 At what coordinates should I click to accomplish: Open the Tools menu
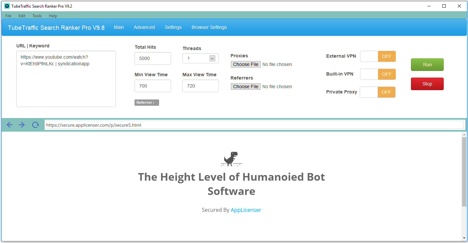(x=37, y=16)
